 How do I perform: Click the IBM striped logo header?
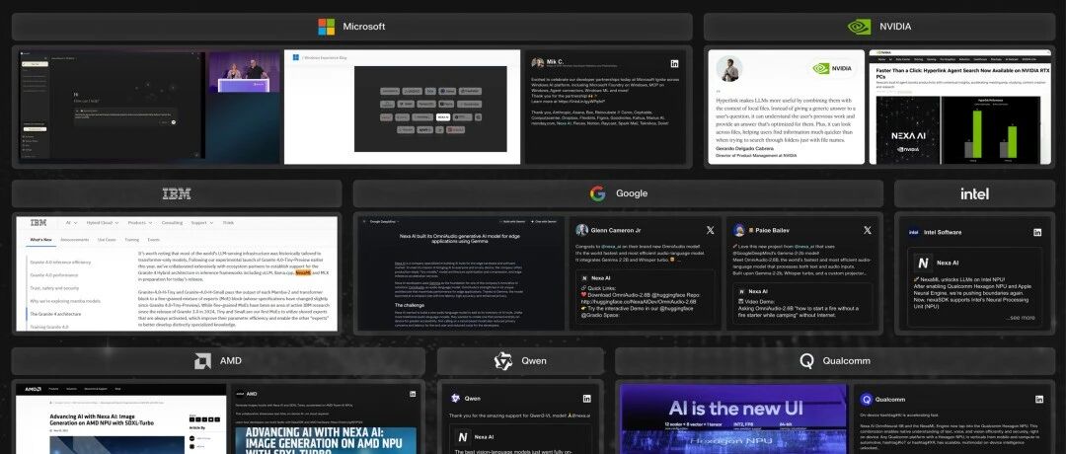177,193
